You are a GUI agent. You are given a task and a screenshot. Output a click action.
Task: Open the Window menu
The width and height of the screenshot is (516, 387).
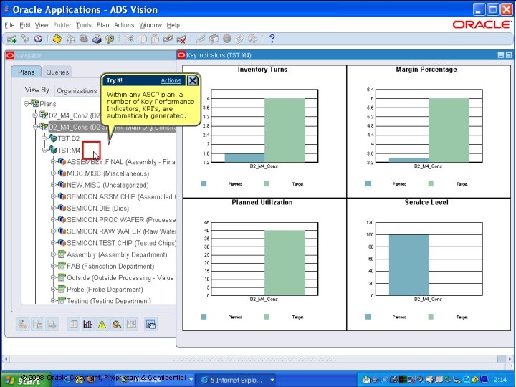coord(150,25)
